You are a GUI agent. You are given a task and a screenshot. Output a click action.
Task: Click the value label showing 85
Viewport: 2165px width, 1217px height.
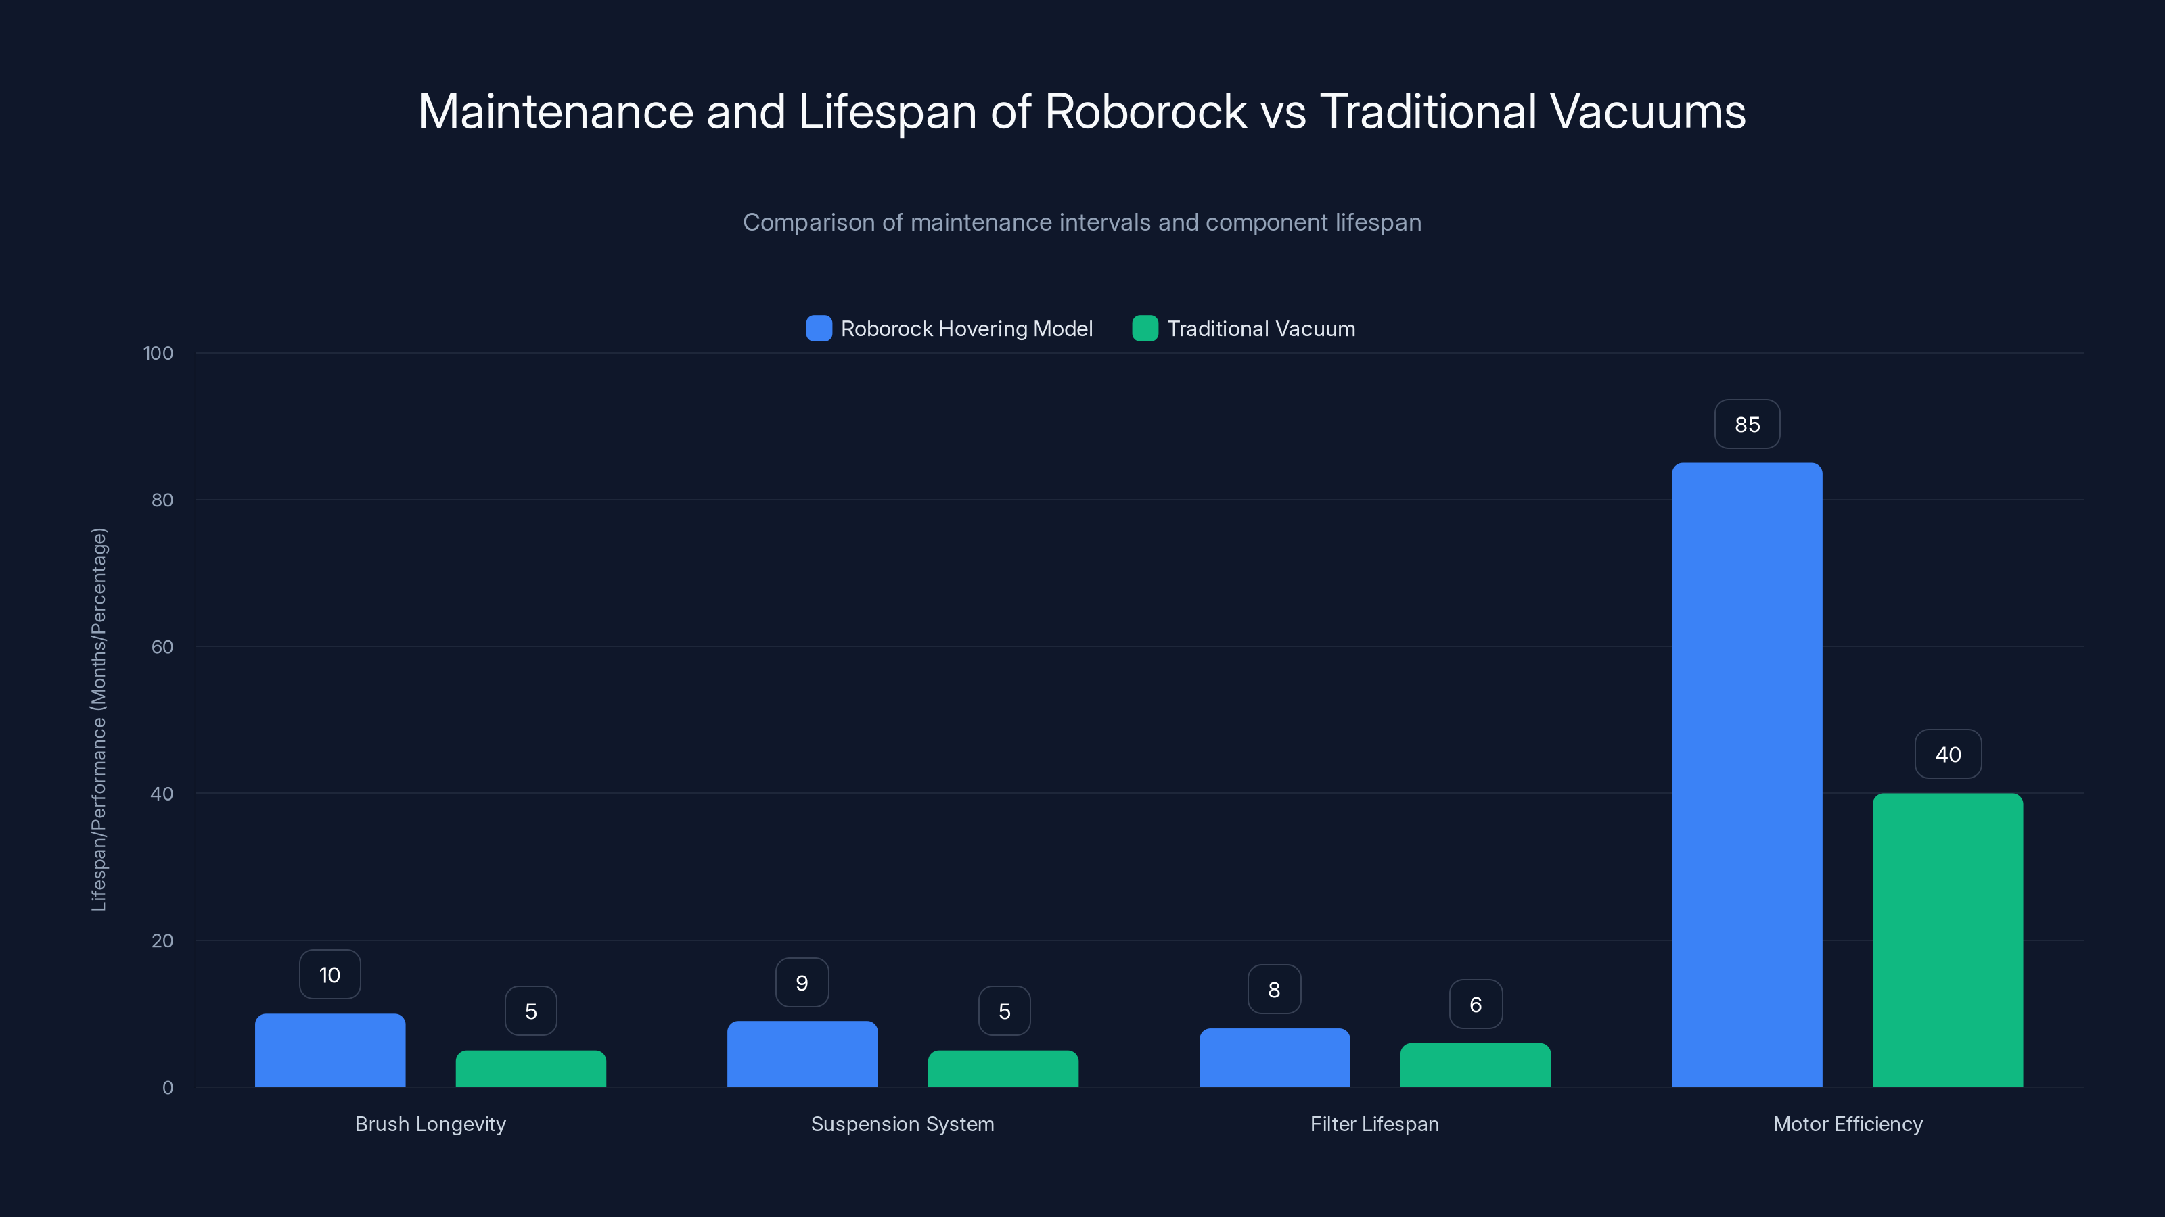(x=1746, y=424)
